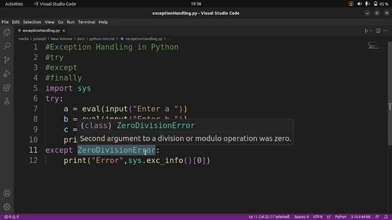This screenshot has height=220, width=392.
Task: Click the breadcrumb ellipsis symbol segment
Action: tap(169, 39)
